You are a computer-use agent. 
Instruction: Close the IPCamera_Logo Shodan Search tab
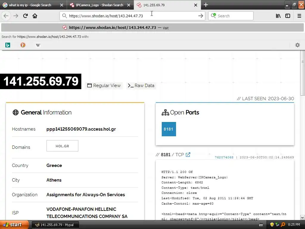(129, 5)
